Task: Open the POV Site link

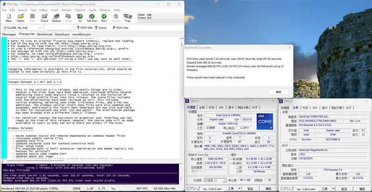Action: pyautogui.click(x=120, y=27)
